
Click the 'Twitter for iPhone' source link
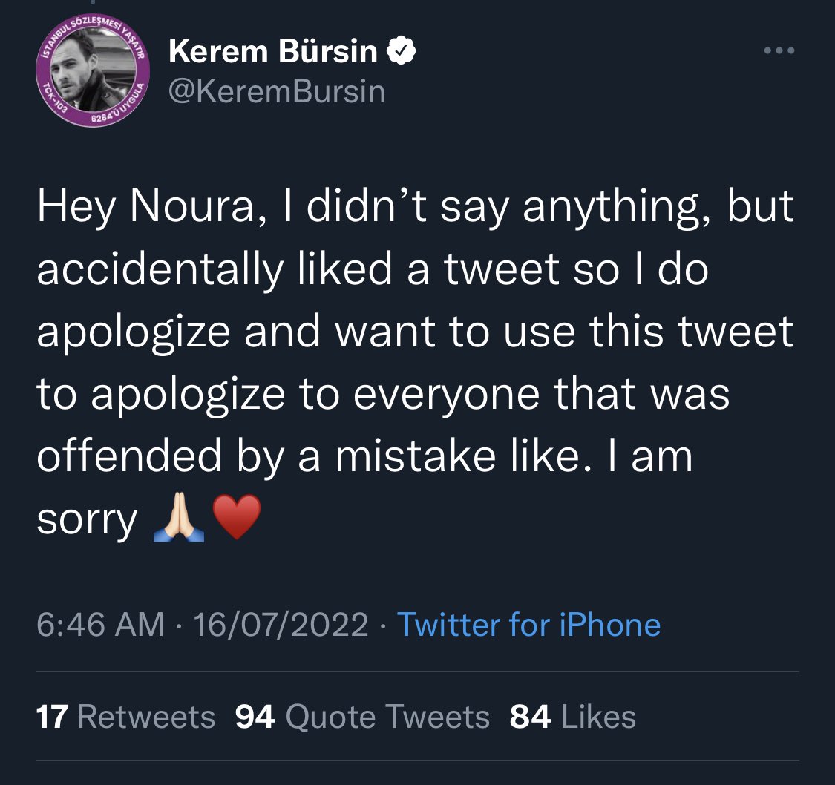tap(528, 625)
